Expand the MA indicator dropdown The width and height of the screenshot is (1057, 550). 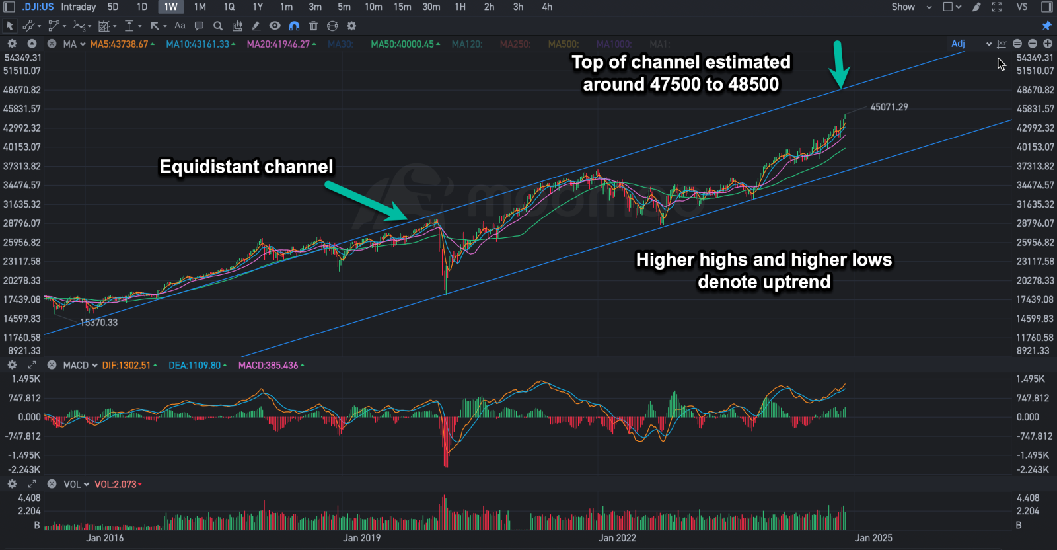tap(83, 44)
